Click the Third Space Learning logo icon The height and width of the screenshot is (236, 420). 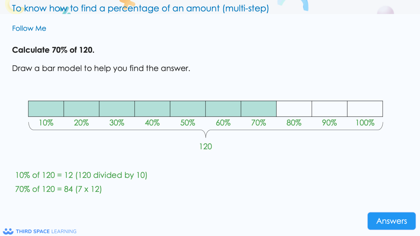[8, 231]
